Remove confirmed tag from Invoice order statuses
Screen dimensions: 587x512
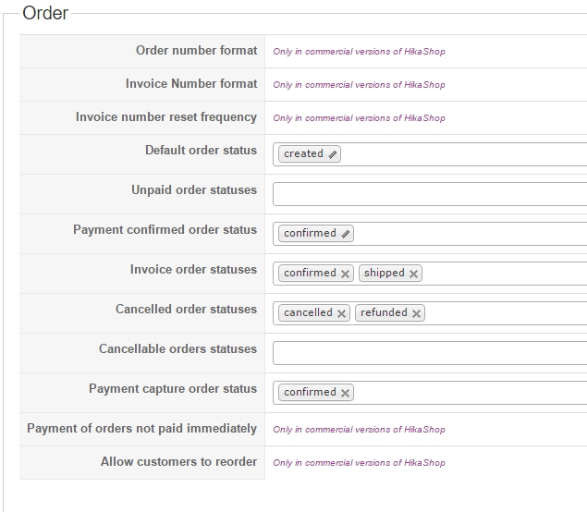[x=345, y=274]
